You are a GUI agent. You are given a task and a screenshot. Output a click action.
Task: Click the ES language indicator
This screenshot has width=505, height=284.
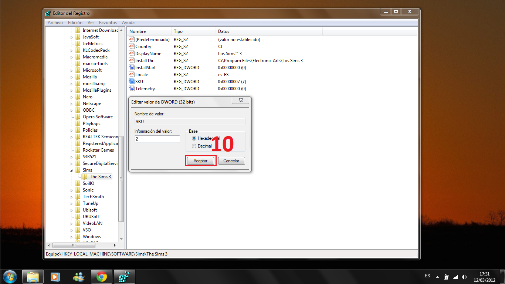[x=427, y=276]
